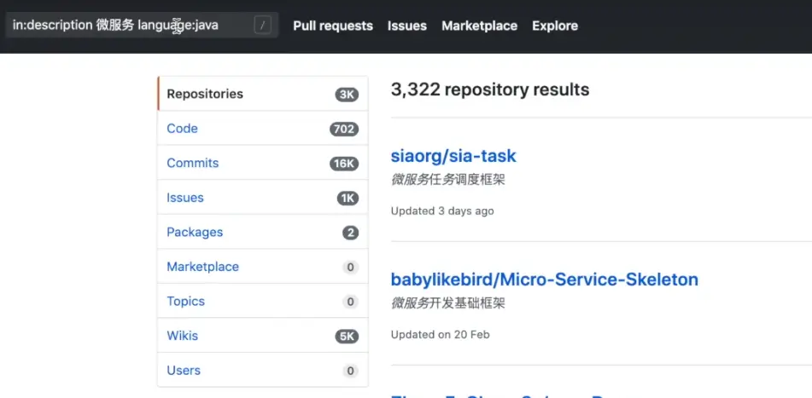Open Issues in the top navigation bar

pyautogui.click(x=407, y=26)
